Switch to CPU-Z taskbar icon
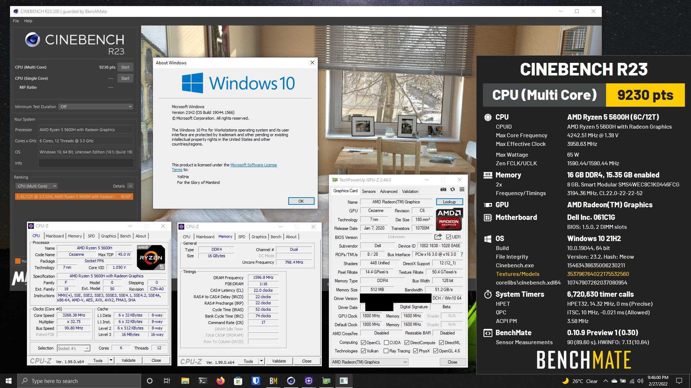This screenshot has height=388, width=691. [x=308, y=381]
